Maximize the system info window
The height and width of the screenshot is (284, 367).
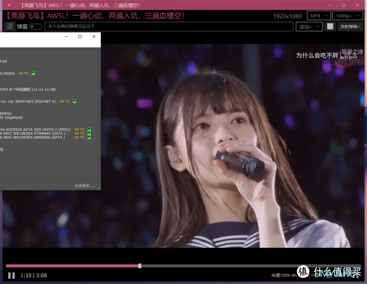[x=80, y=37]
